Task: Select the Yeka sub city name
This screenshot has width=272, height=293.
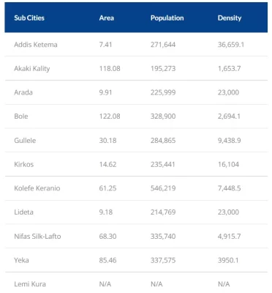Action: (x=21, y=260)
